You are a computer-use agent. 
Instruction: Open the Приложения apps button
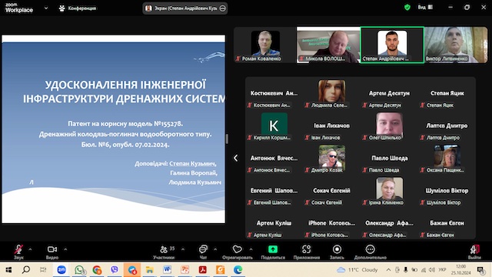[307, 252]
